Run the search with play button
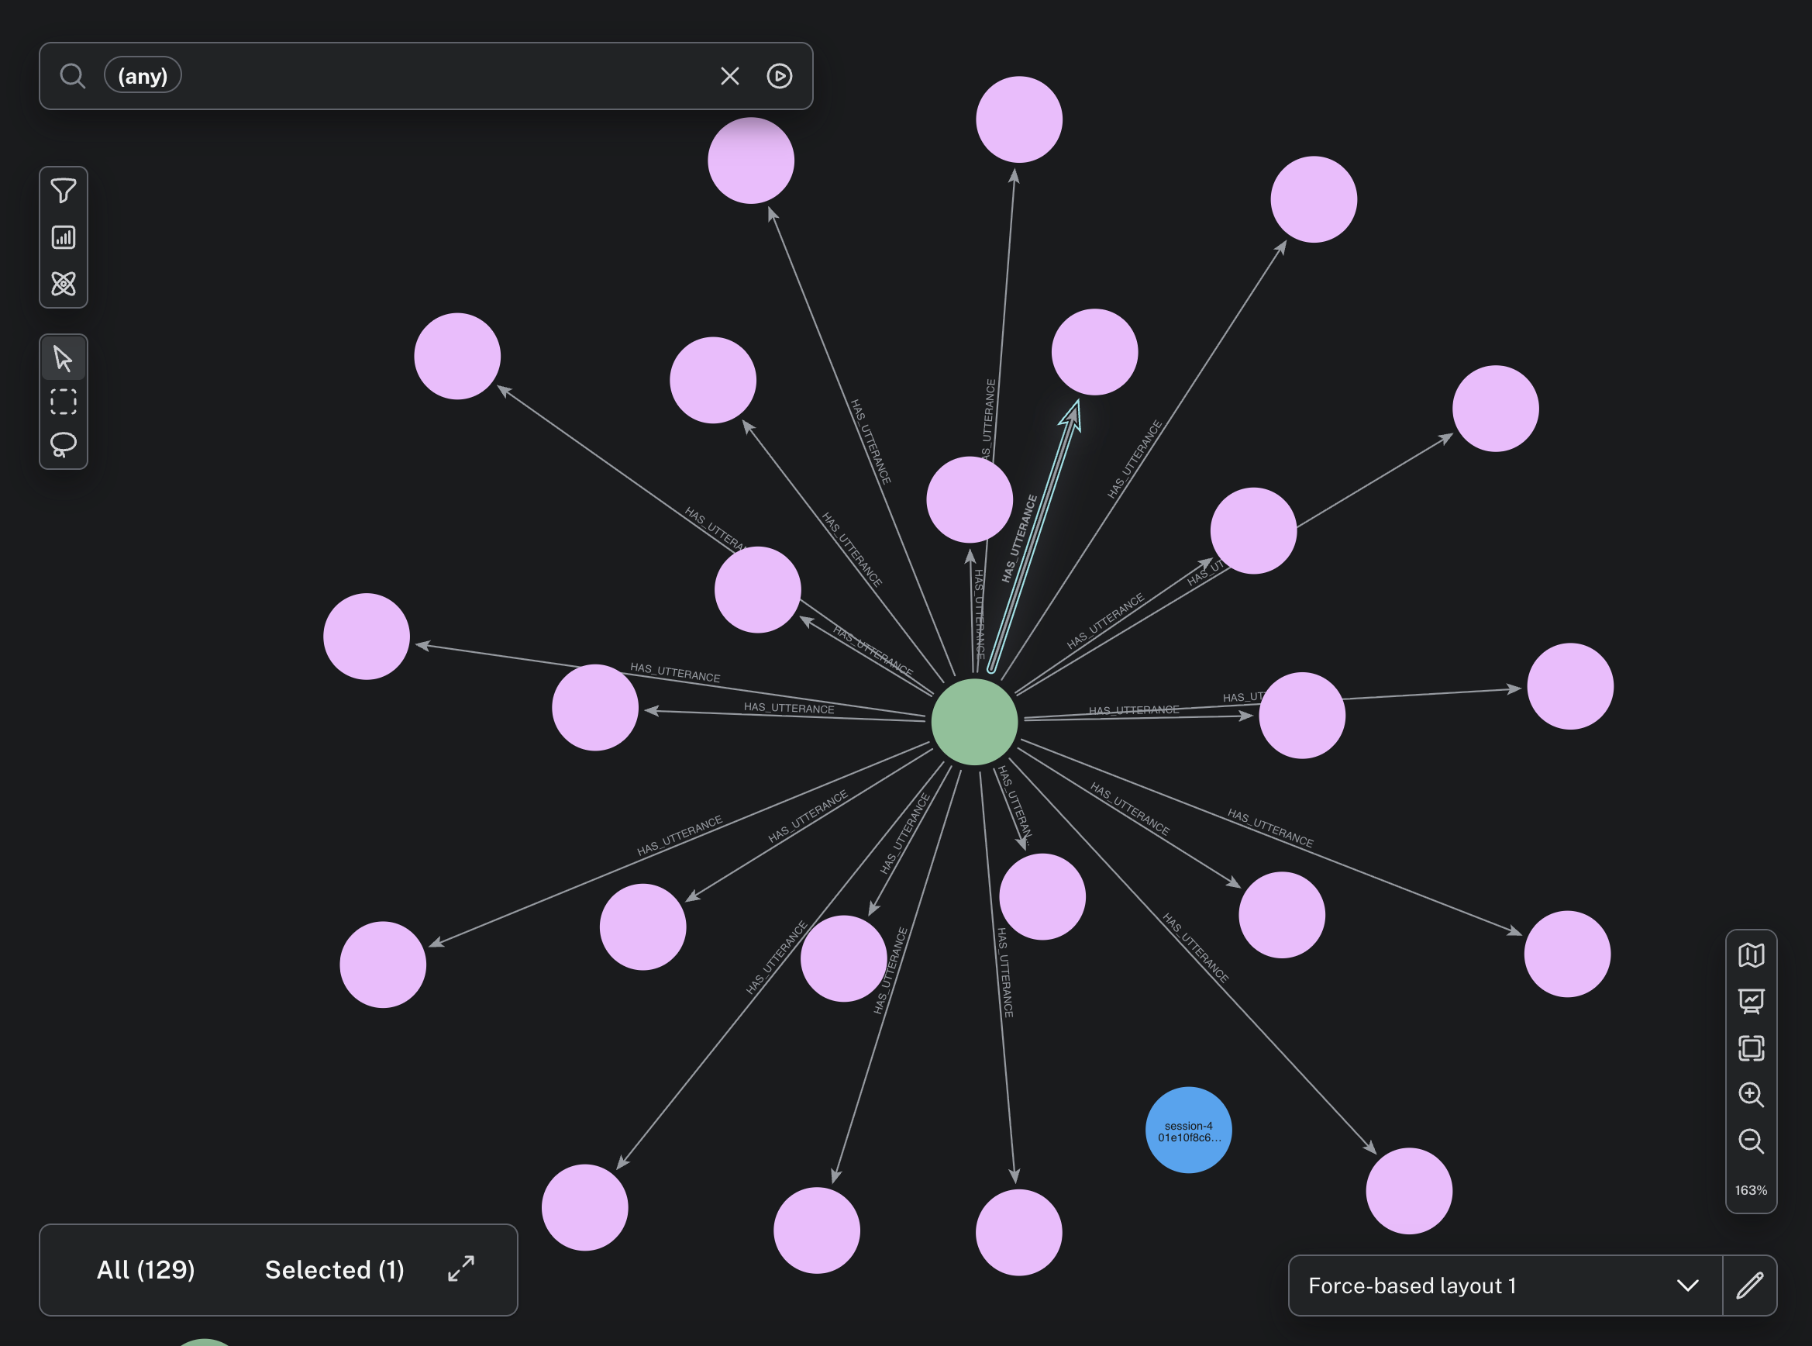The image size is (1812, 1346). 780,76
